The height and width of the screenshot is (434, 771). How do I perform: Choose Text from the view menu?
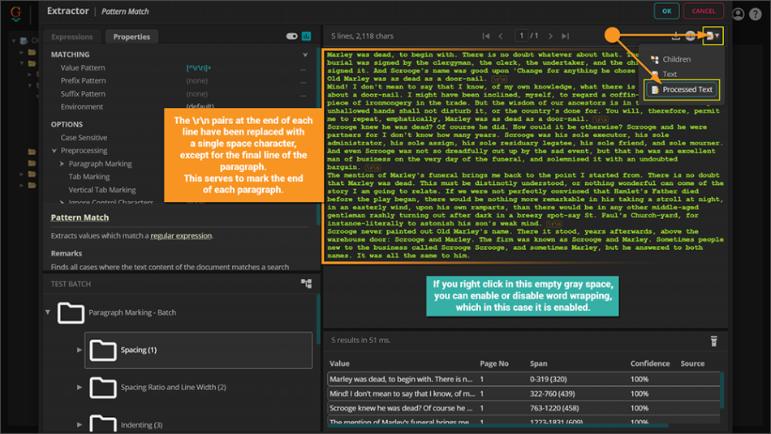(670, 74)
